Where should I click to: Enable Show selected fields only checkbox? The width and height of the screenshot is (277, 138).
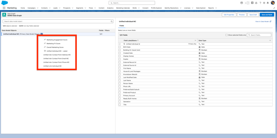point(226,35)
